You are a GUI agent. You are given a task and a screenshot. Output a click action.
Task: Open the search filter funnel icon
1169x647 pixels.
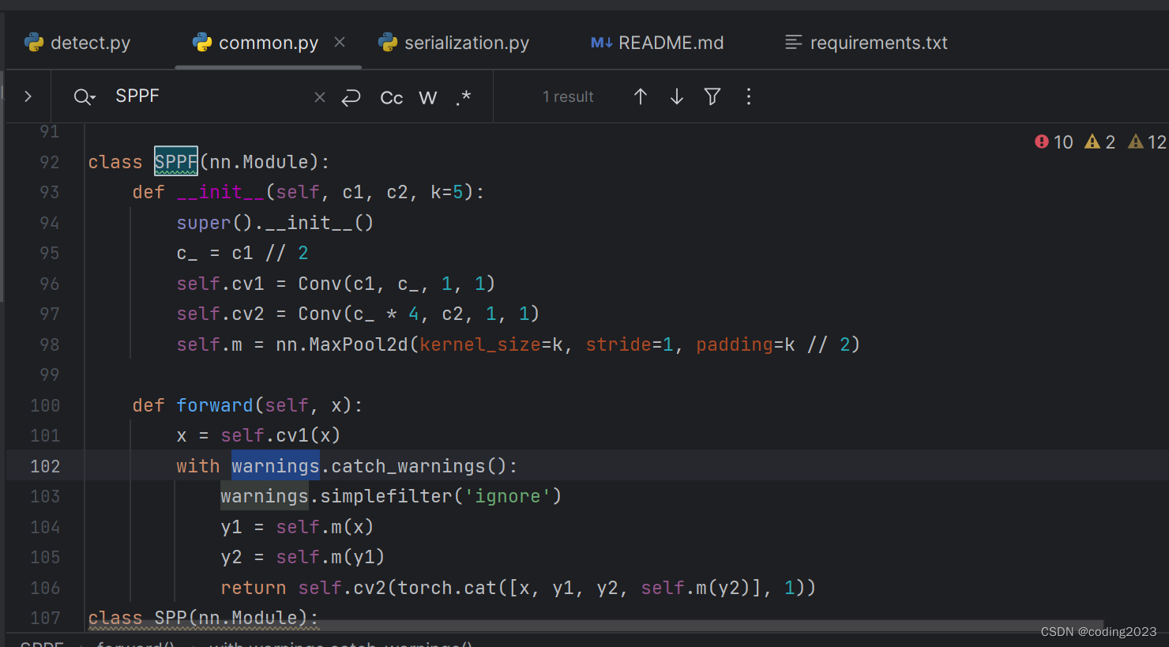[x=712, y=96]
